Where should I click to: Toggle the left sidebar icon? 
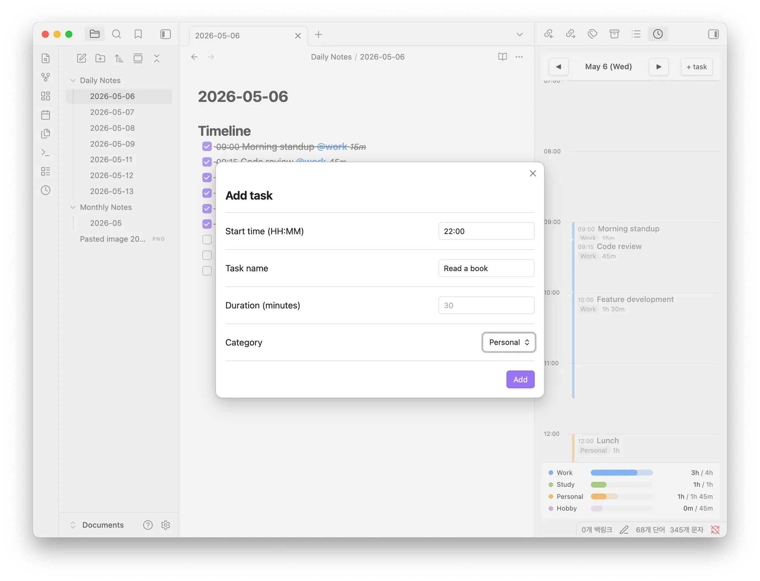point(166,34)
